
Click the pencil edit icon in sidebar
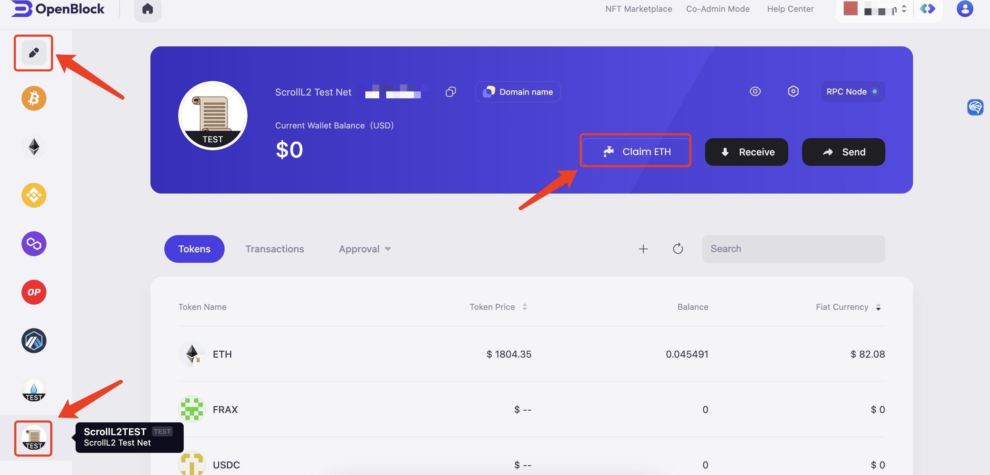(34, 53)
